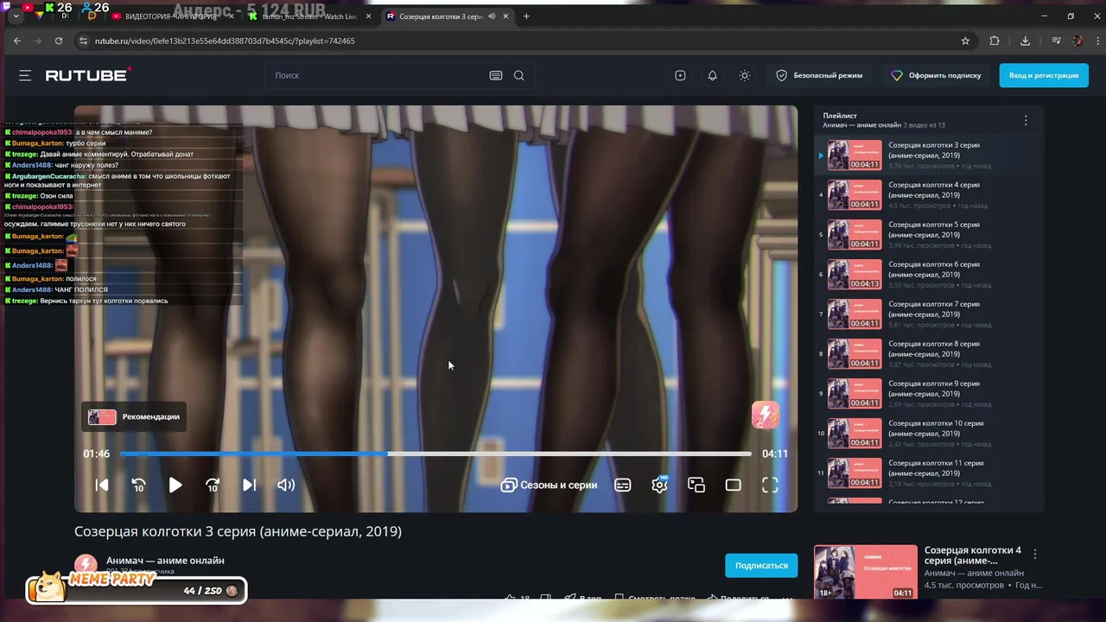Open media control in browser toolbar
Screen dimensions: 1106x622
pos(1056,41)
